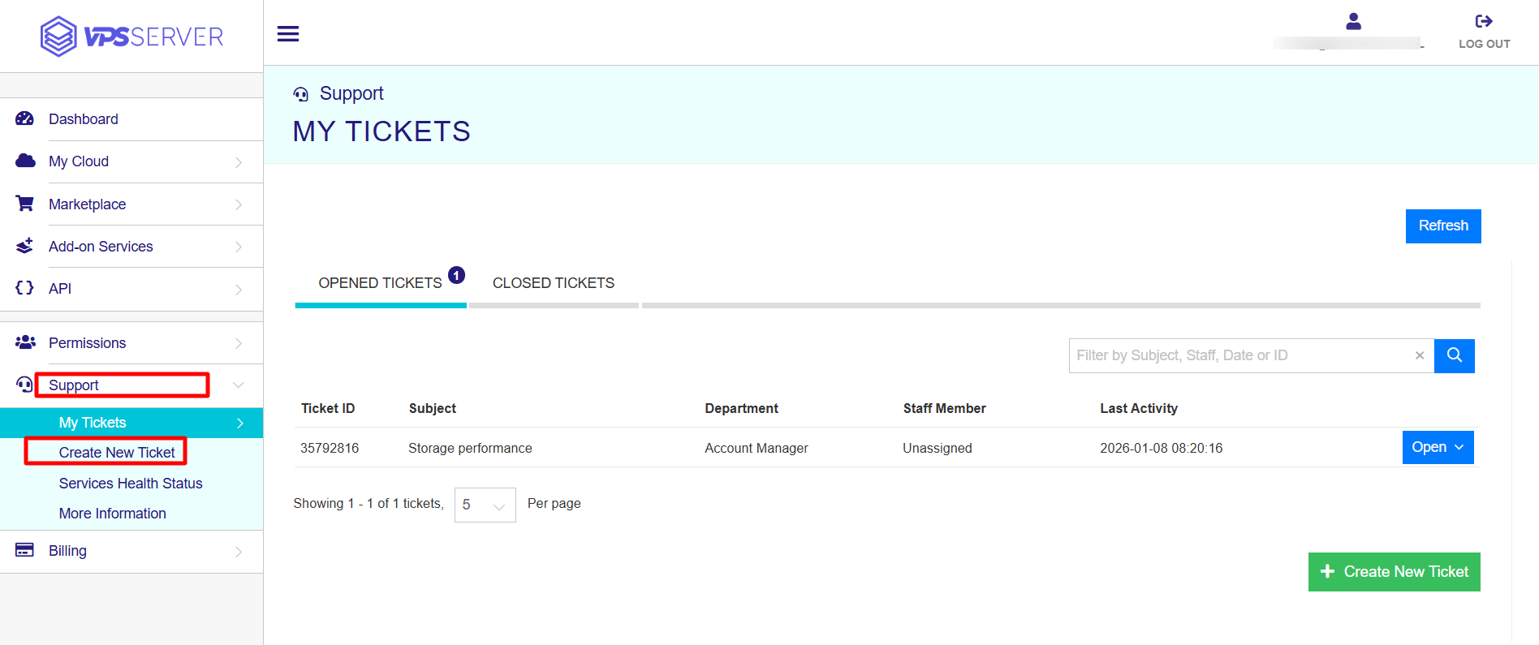The image size is (1539, 645).
Task: Click the Staff Member column header
Action: [x=945, y=408]
